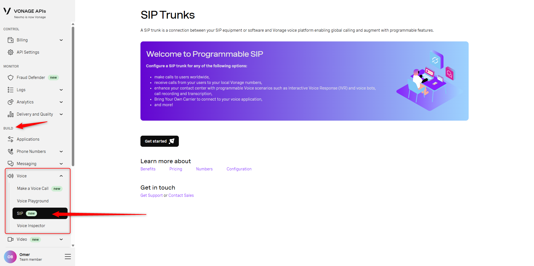Open API Settings page
The width and height of the screenshot is (534, 266).
(28, 52)
